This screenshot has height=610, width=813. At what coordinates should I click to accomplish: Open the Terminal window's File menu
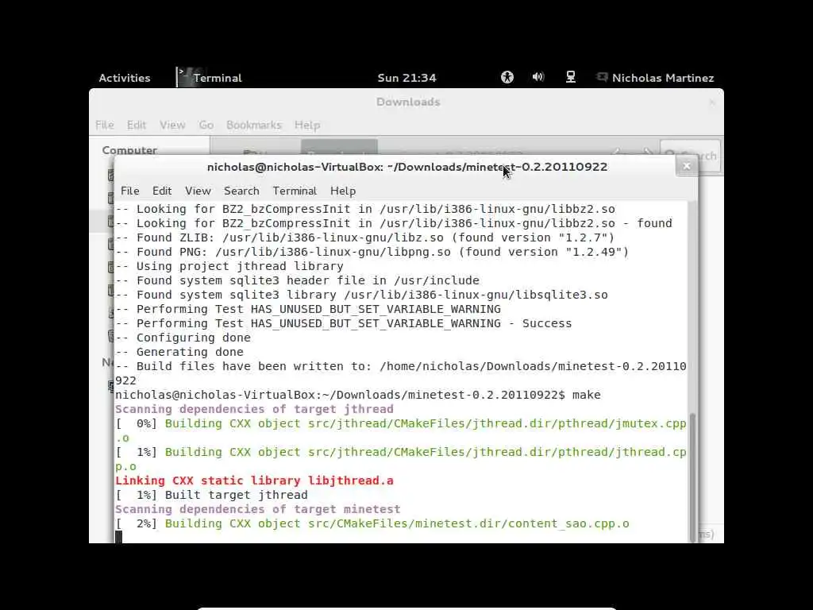pos(129,191)
